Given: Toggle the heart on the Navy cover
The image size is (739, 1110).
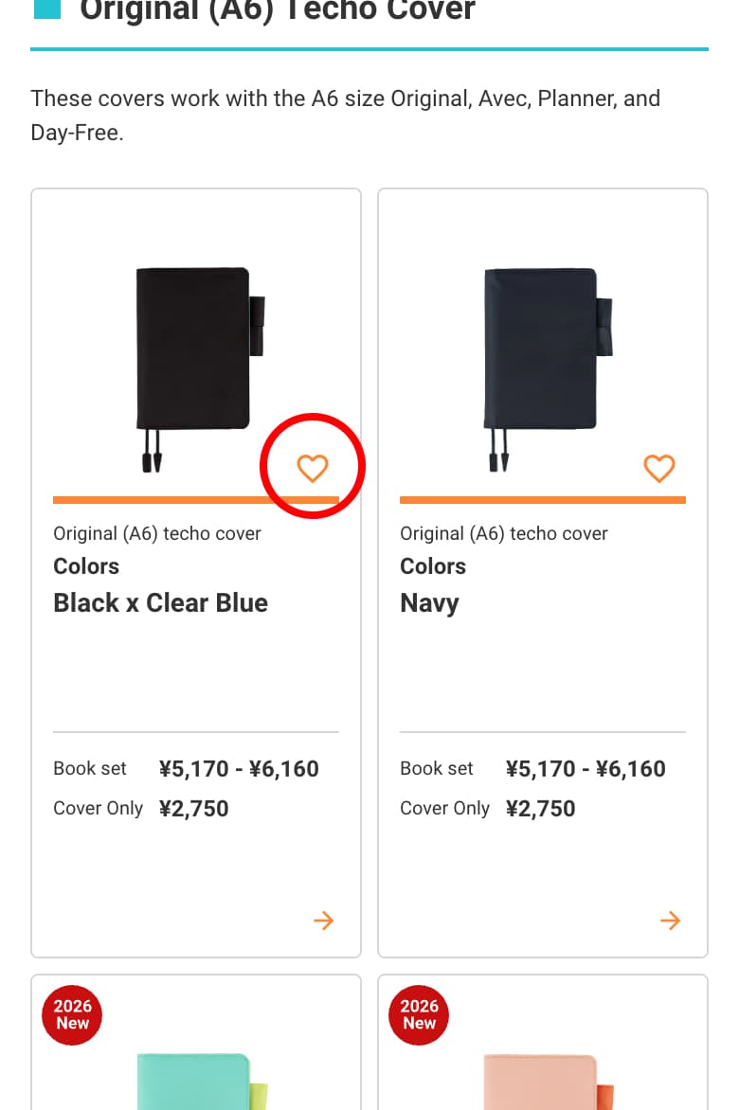Looking at the screenshot, I should [659, 468].
